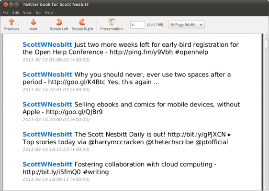Advance to next page with down arrow
This screenshot has width=269, height=191.
pos(34,25)
